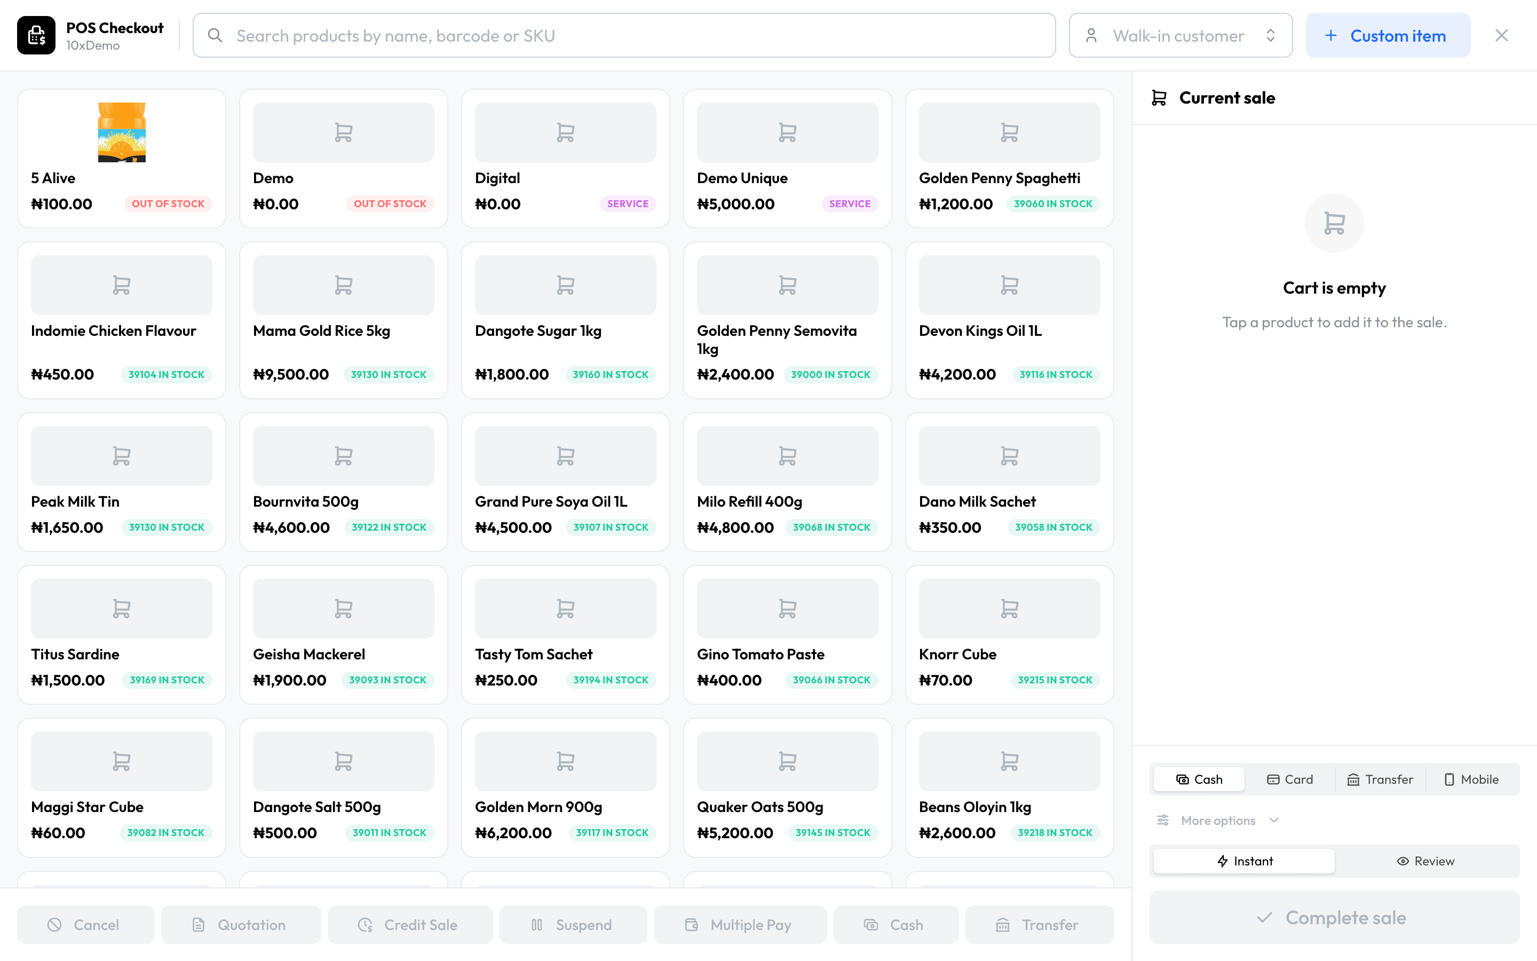Select the Transfer payment tab
This screenshot has height=961, width=1537.
[1380, 779]
